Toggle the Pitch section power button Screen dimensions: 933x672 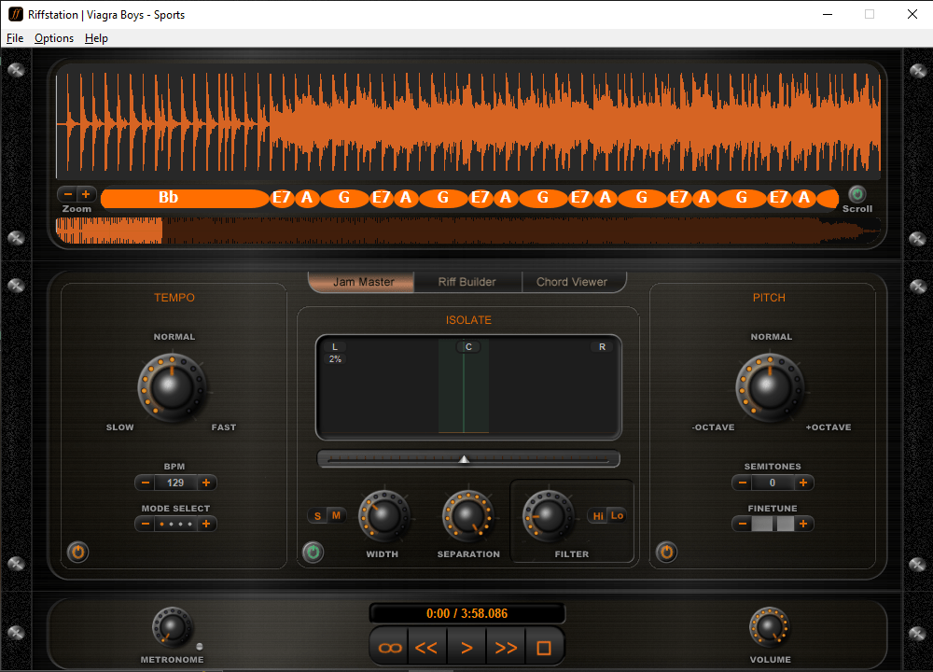[x=666, y=553]
